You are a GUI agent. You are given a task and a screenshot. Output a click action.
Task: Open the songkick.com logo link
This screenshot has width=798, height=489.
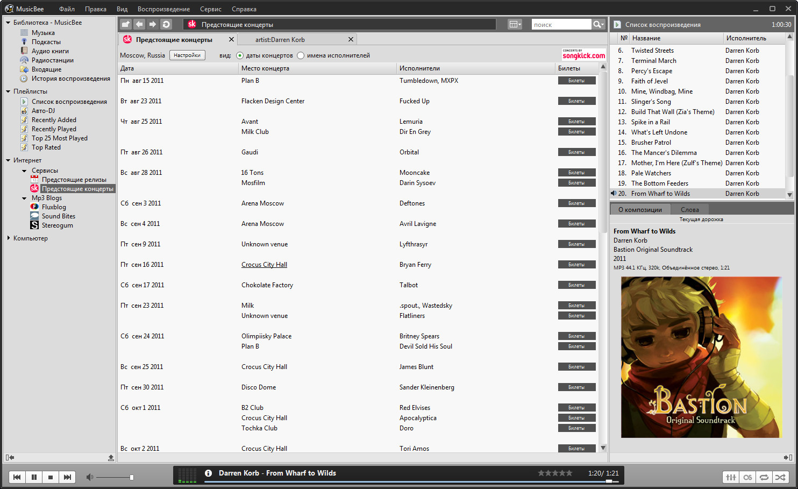[x=583, y=54]
